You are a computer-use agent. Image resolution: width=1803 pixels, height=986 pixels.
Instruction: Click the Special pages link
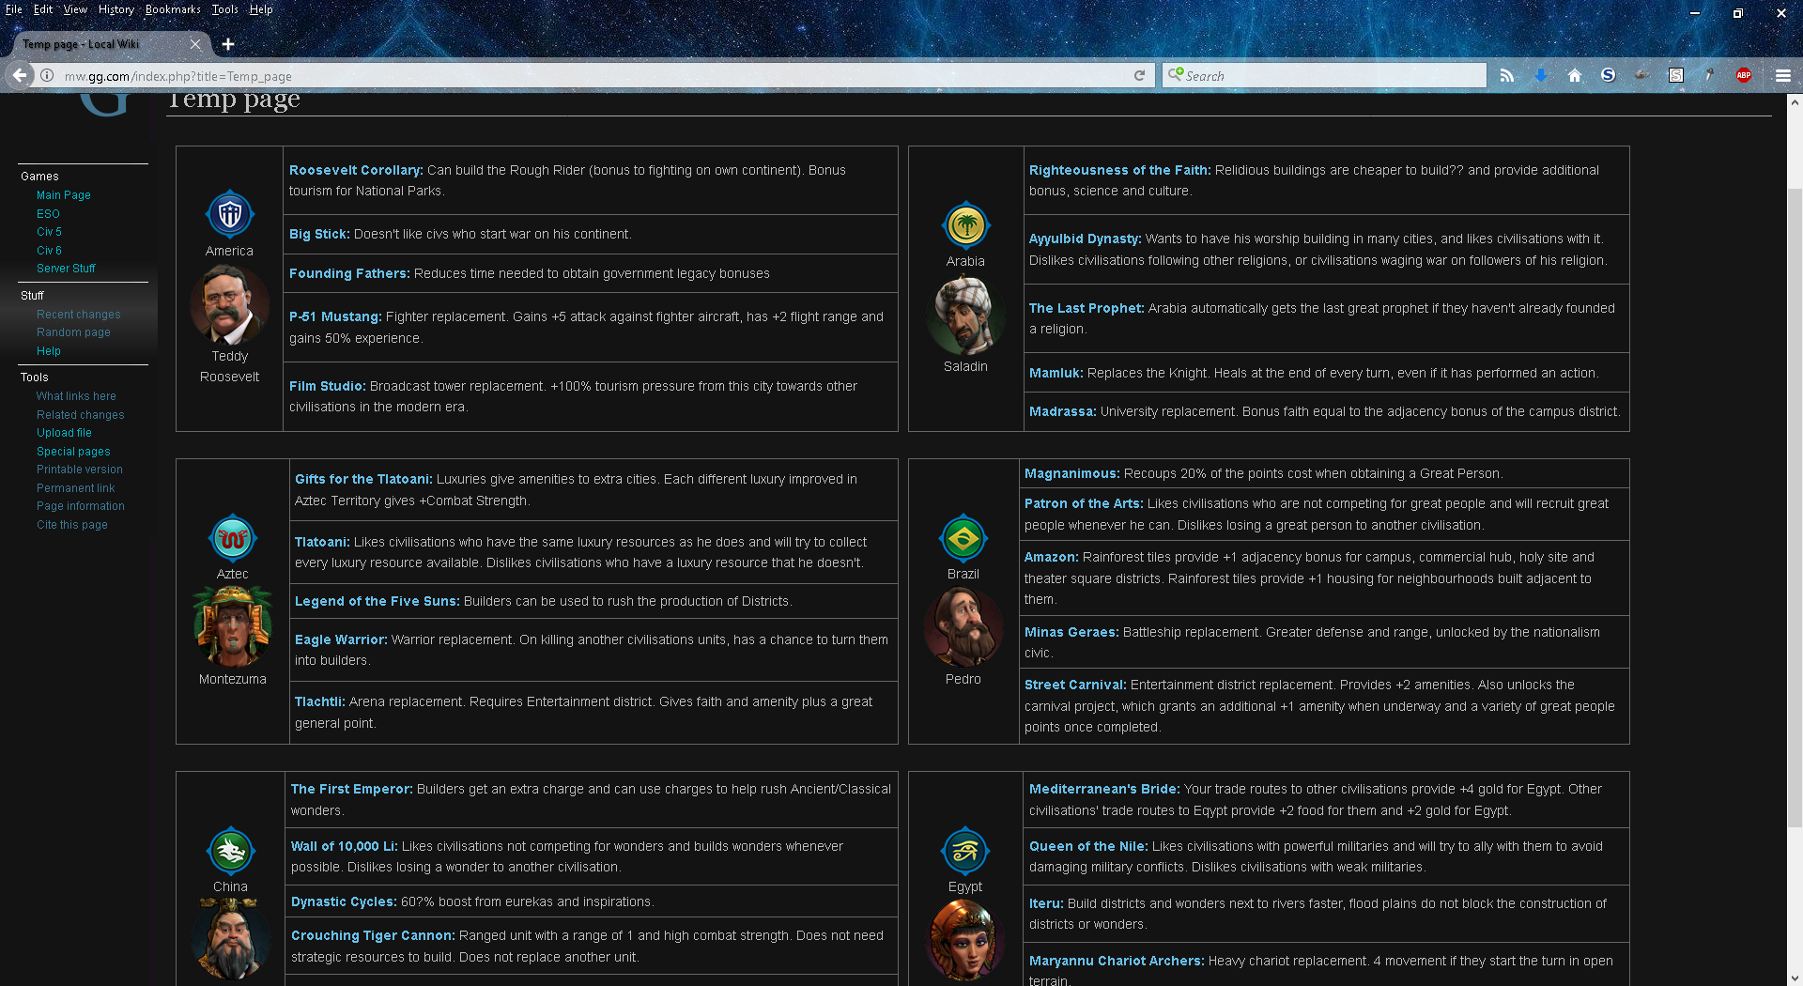pos(73,452)
